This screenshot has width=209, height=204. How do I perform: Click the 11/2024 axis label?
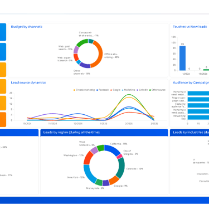52,124
